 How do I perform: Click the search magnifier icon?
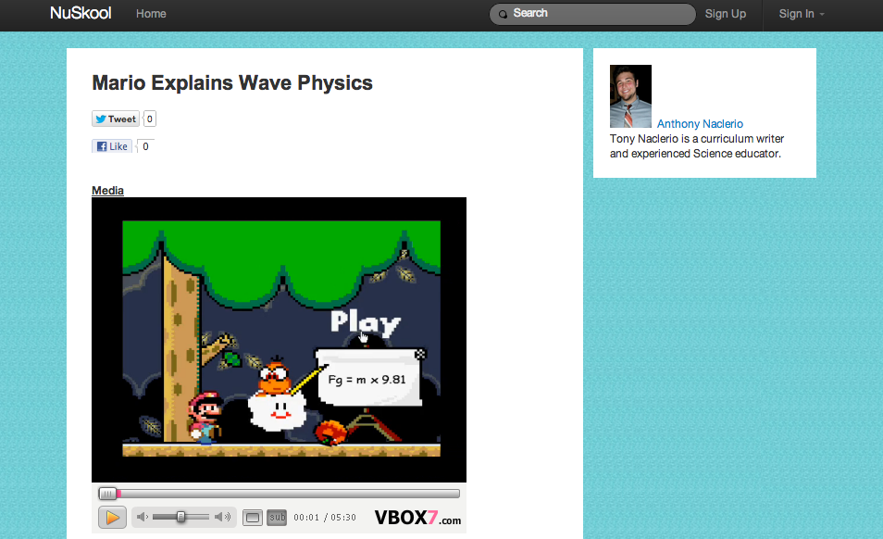(503, 14)
